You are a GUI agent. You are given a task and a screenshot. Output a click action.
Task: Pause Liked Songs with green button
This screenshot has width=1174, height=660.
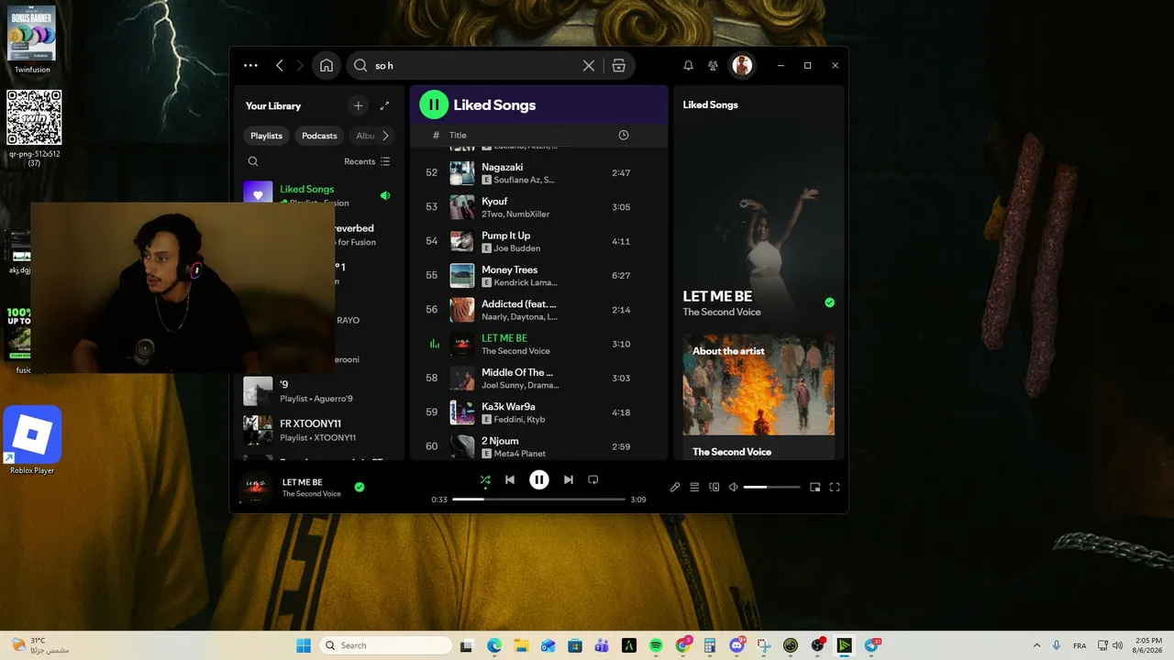pos(434,105)
